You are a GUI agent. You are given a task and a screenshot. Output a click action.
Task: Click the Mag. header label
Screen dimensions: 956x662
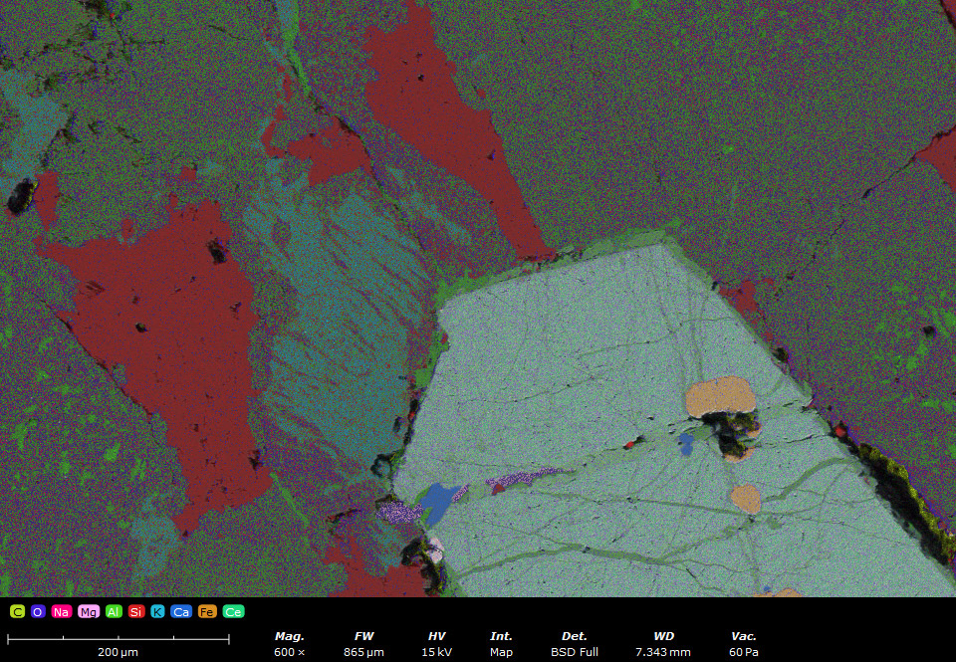click(289, 636)
